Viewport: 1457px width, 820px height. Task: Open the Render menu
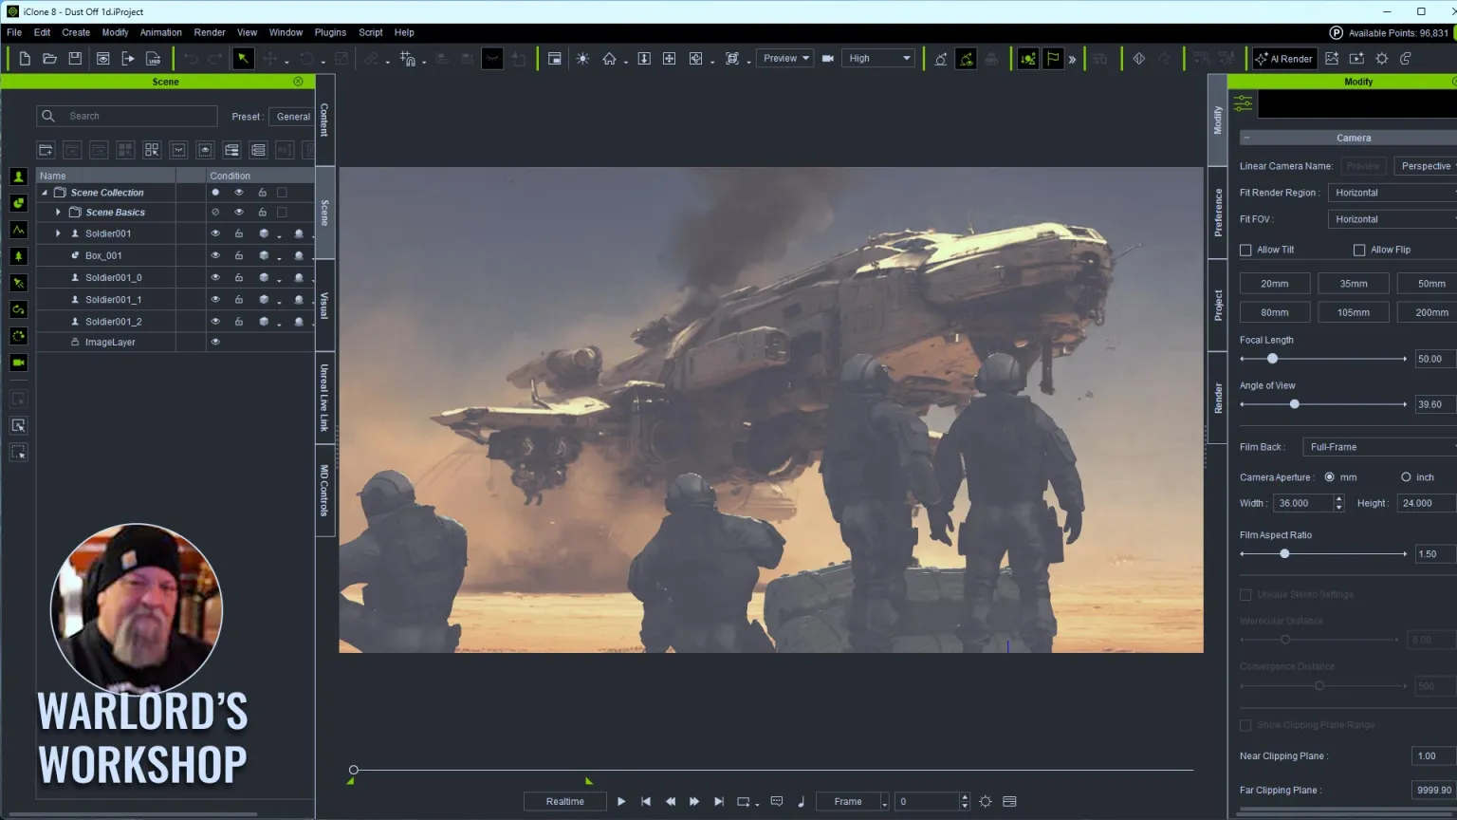(210, 32)
